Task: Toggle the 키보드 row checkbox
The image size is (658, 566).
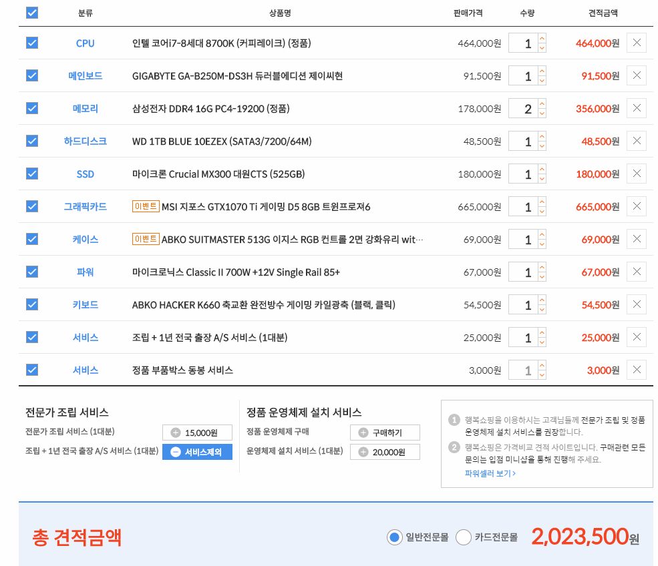Action: pos(32,304)
